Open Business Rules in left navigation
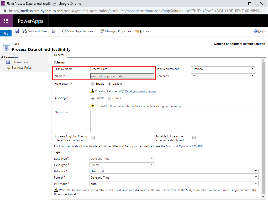Viewport: 268px width, 204px height. tap(22, 68)
